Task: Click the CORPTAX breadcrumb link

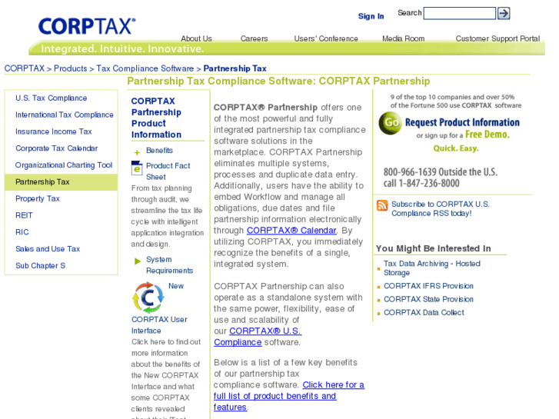Action: coord(25,68)
